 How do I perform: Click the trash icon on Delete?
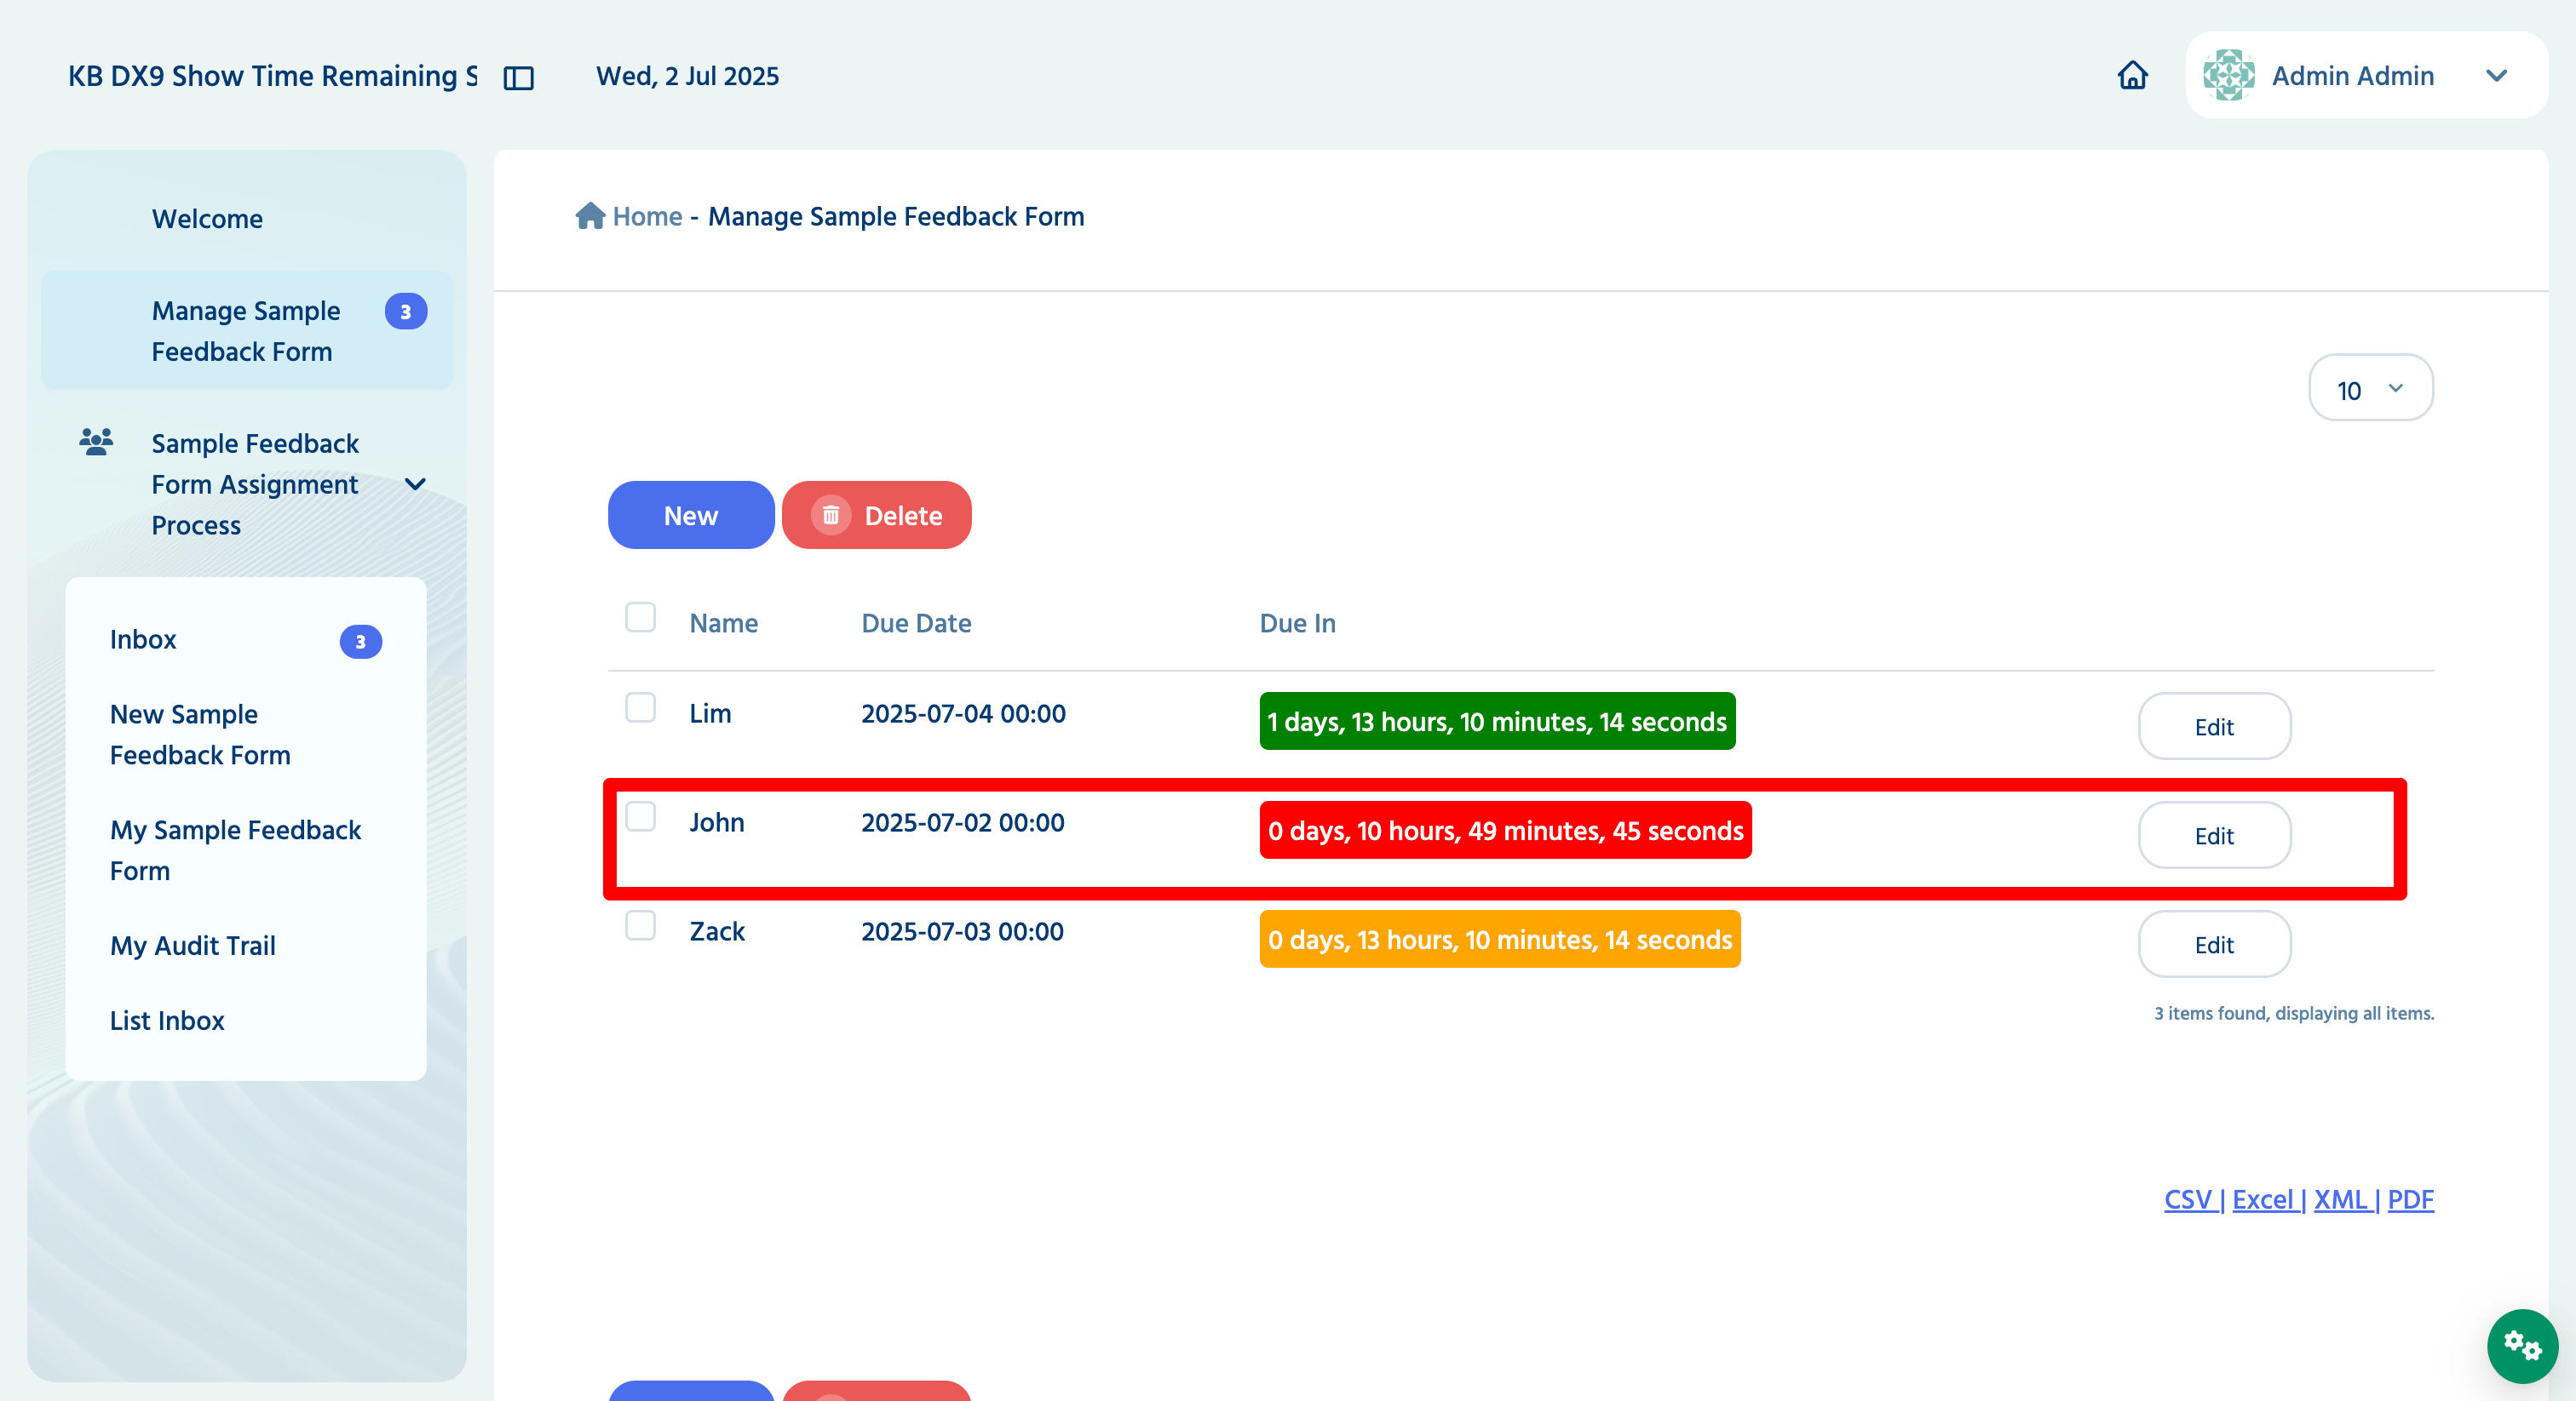pyautogui.click(x=830, y=516)
